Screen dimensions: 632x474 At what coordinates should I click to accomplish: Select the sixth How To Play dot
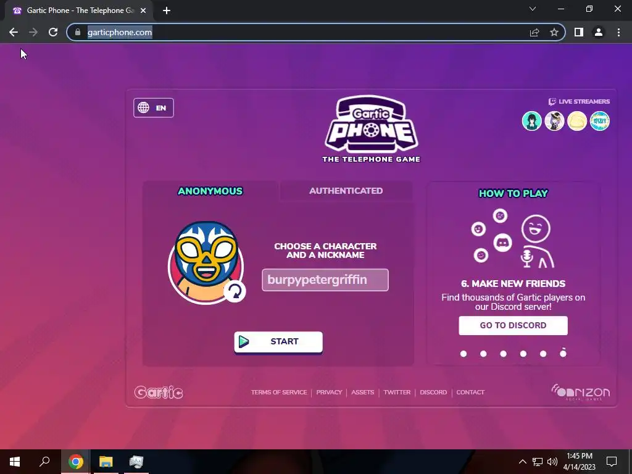tap(563, 354)
